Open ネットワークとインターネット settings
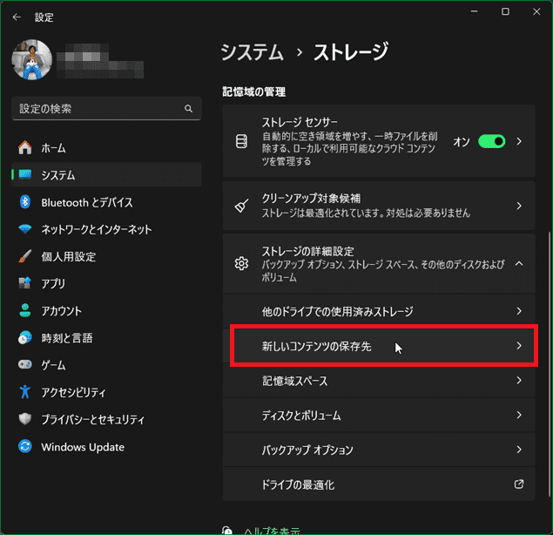This screenshot has width=553, height=535. (96, 229)
